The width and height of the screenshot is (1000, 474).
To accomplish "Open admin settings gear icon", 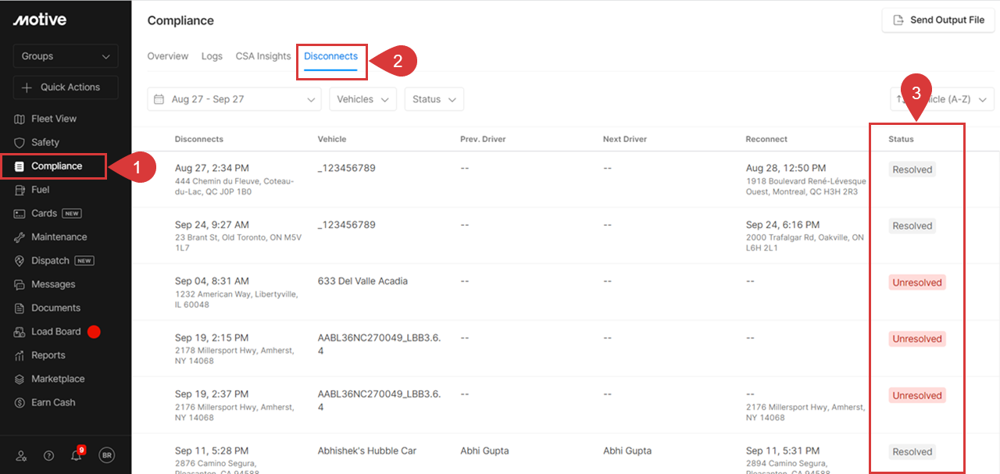I will (x=21, y=456).
